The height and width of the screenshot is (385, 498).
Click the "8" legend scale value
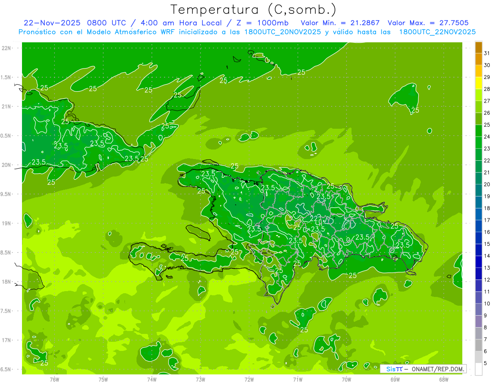(486, 328)
